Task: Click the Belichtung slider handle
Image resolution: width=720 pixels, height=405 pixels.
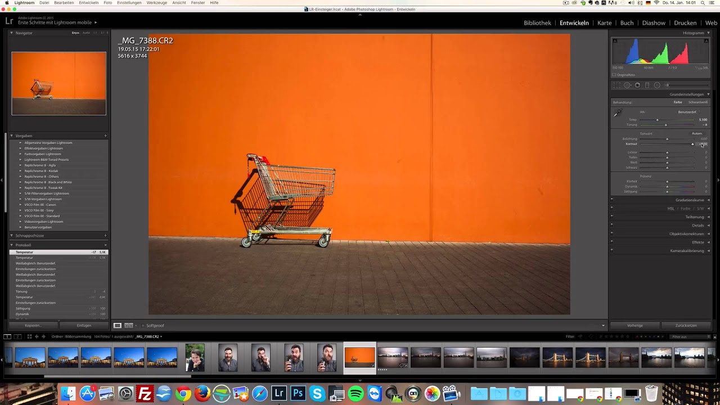Action: [x=667, y=139]
